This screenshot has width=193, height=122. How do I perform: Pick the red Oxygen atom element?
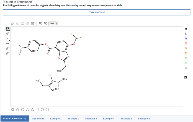click(186, 44)
